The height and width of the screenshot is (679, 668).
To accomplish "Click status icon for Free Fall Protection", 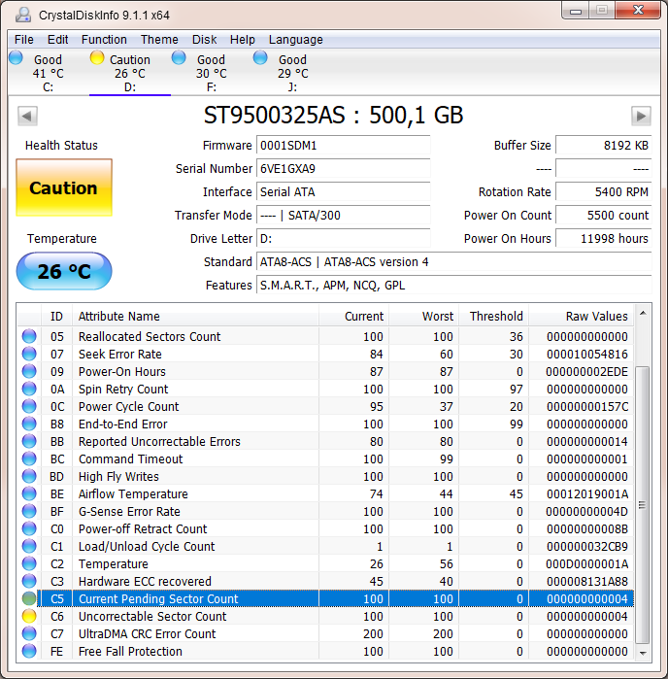I will click(29, 651).
